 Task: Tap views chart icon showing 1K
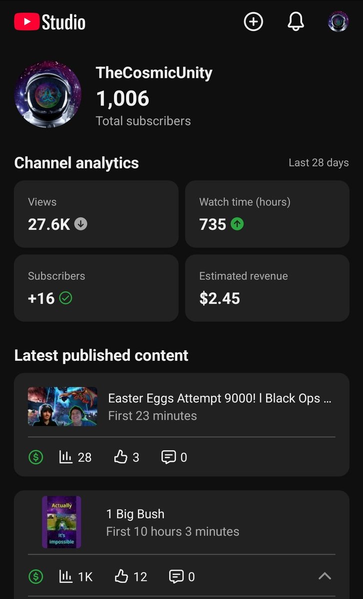(x=65, y=577)
